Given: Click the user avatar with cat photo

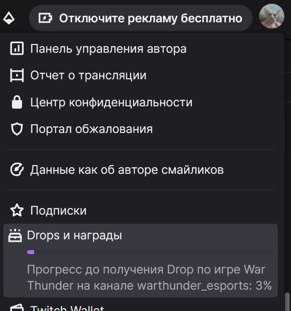Looking at the screenshot, I should pyautogui.click(x=272, y=16).
